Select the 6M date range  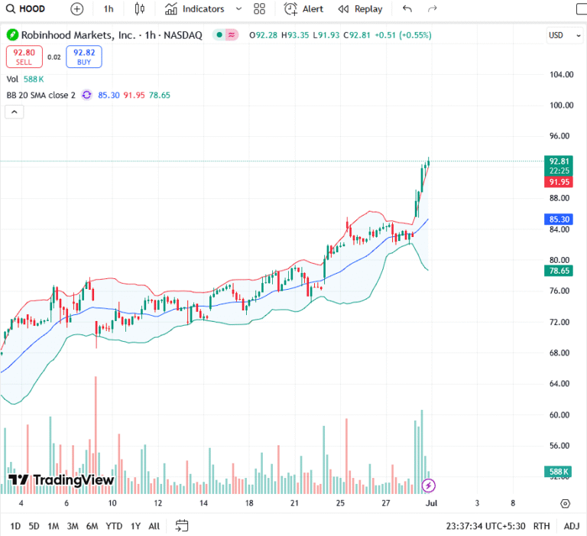click(92, 526)
